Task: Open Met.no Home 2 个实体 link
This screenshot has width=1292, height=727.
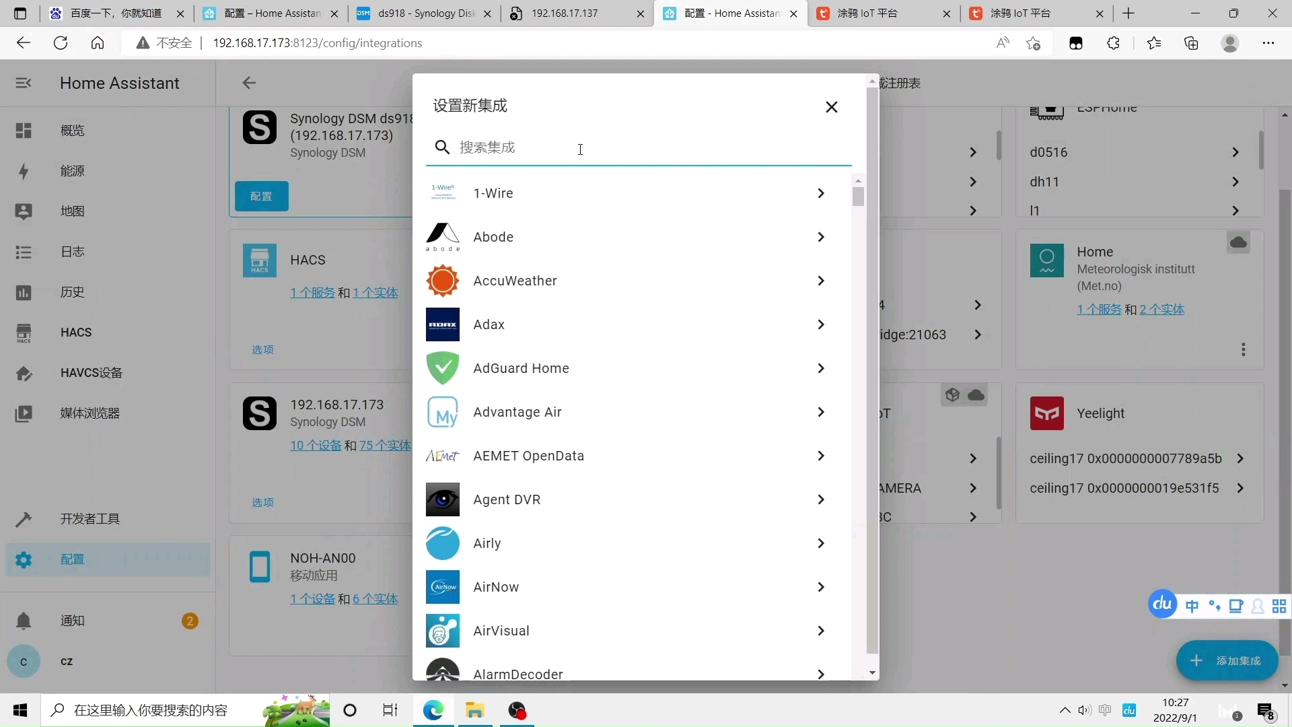Action: pos(1162,310)
